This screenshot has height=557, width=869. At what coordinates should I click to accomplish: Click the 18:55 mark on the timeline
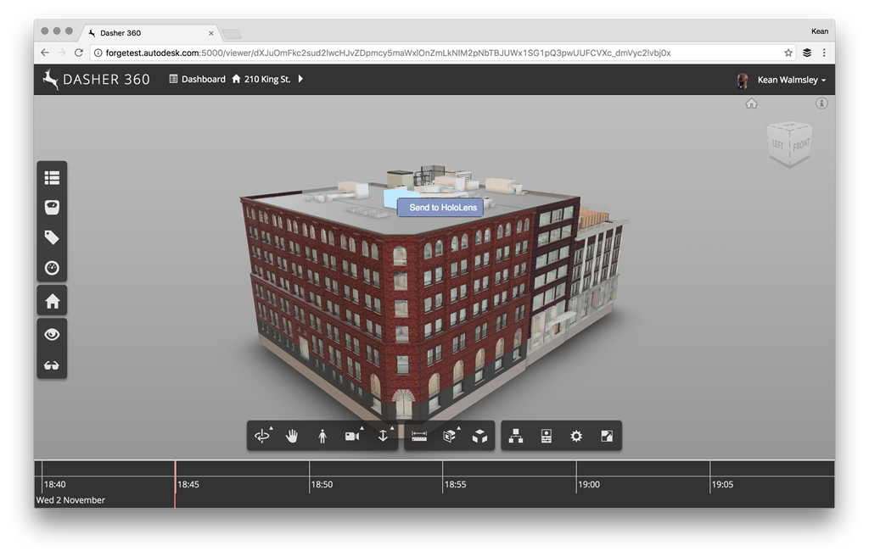tap(455, 484)
